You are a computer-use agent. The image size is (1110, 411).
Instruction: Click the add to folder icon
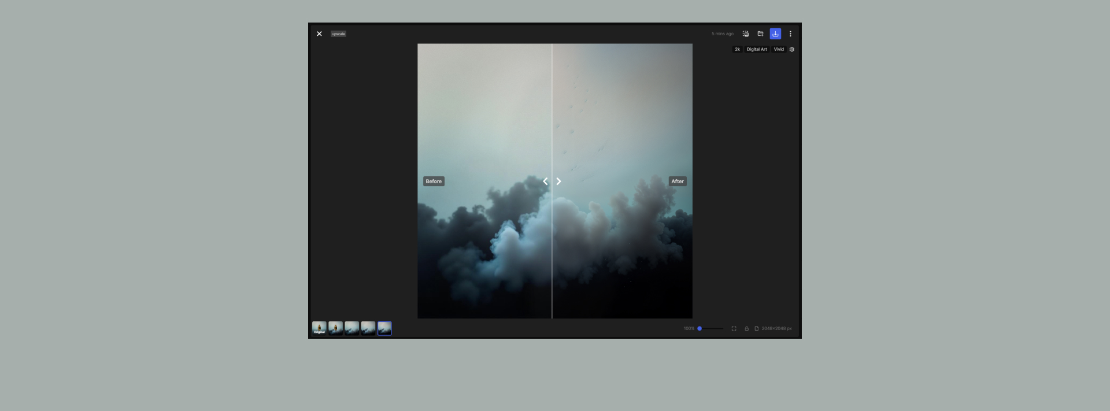coord(760,34)
